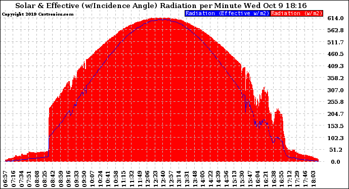
Task: Click the 07:16 time label
Action: tap(13, 179)
